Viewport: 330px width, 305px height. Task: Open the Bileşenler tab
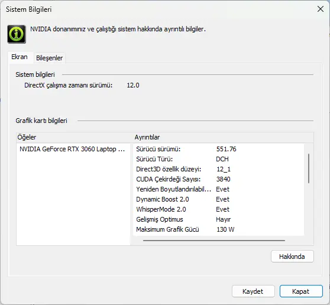(50, 58)
